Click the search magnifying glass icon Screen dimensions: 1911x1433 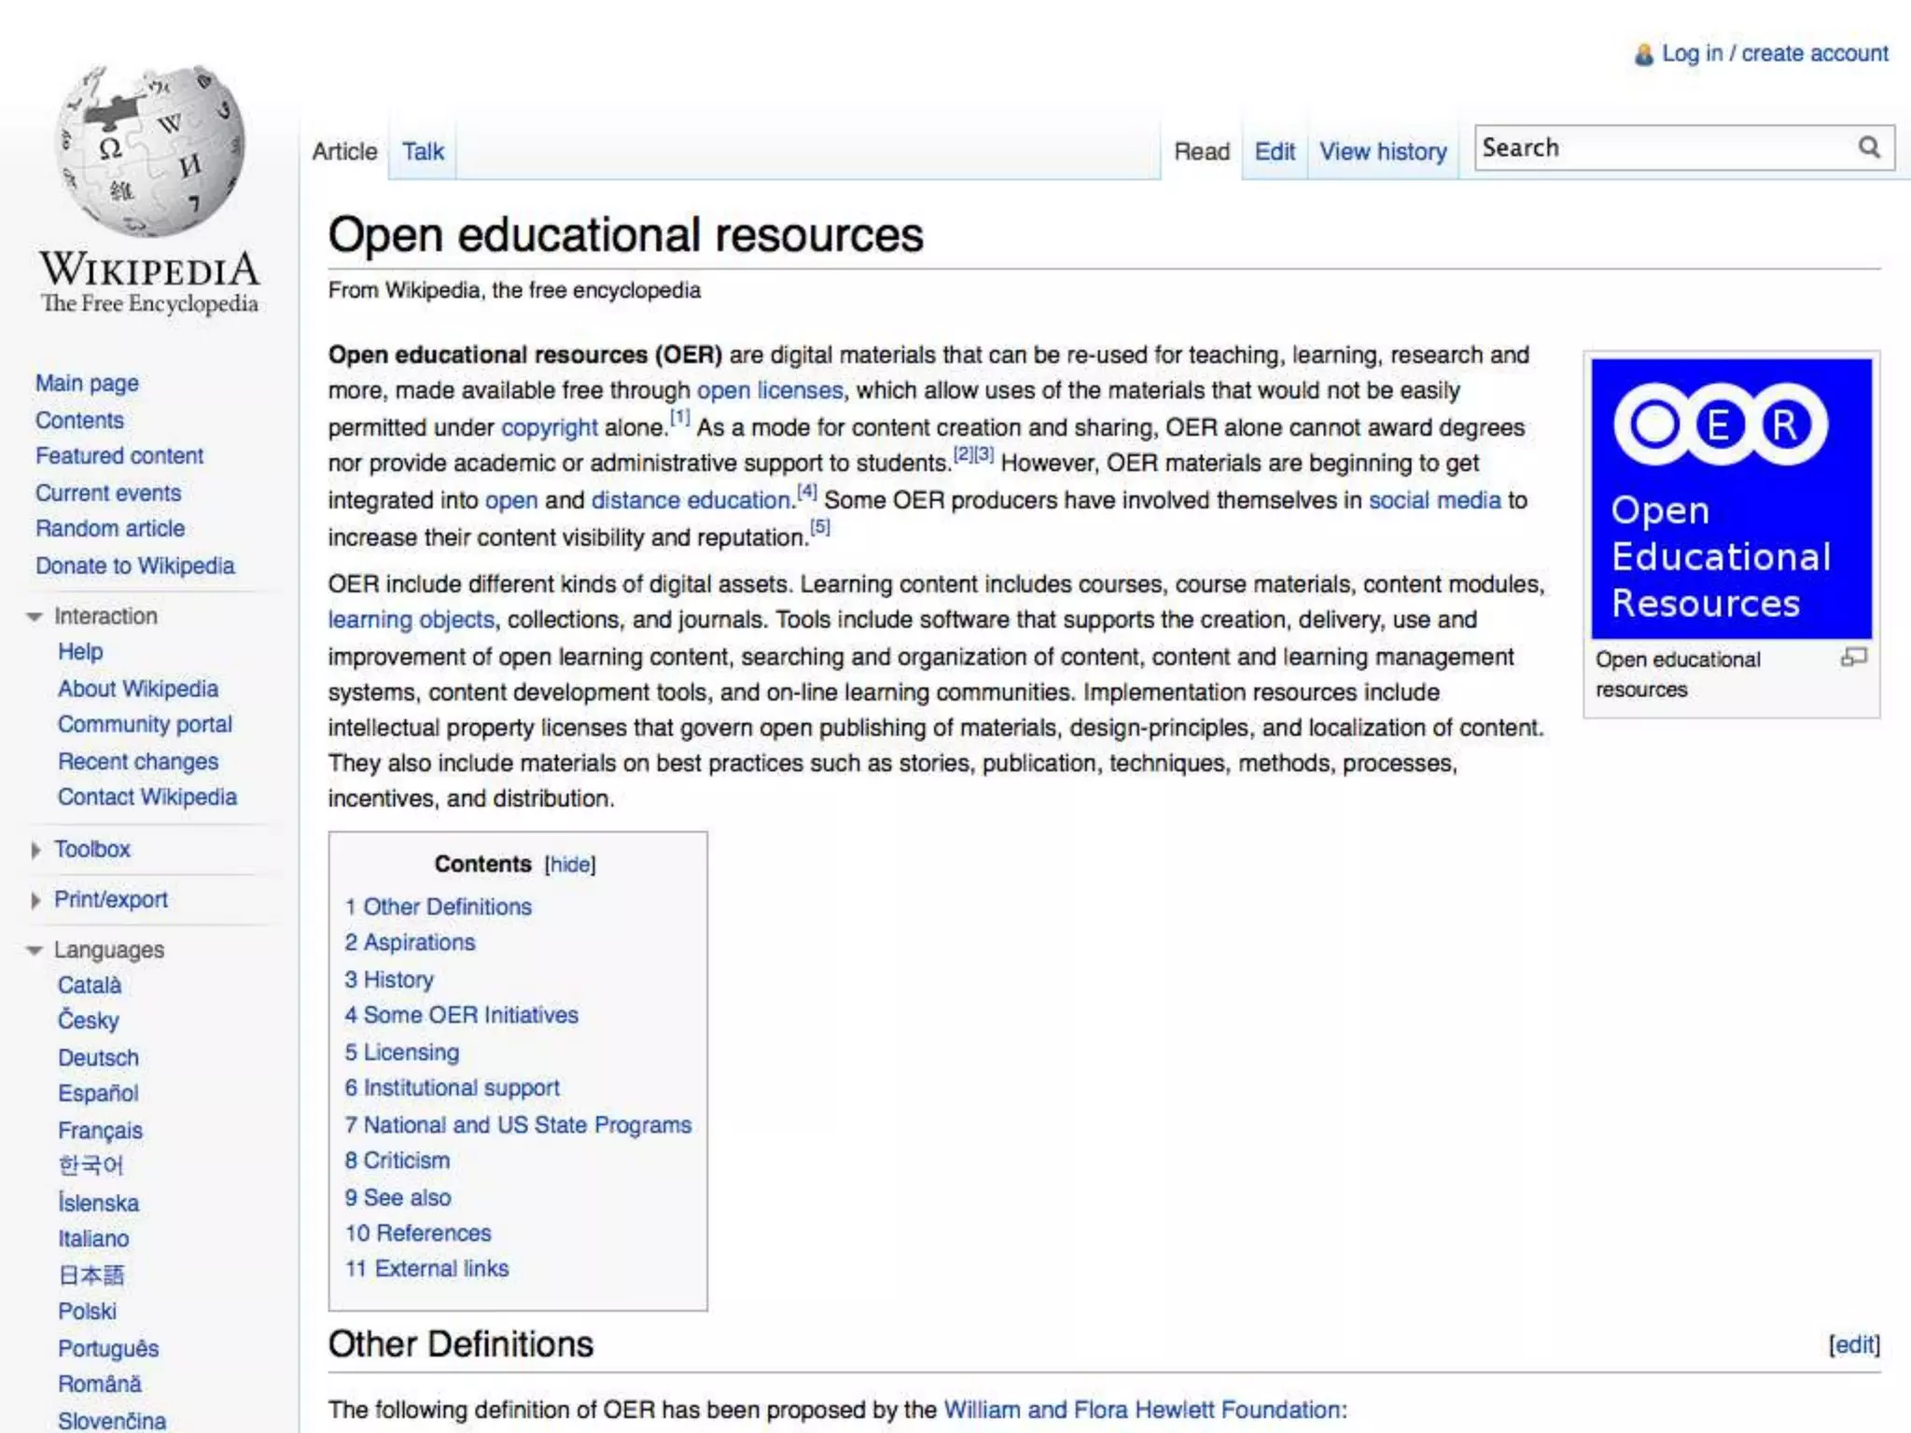pos(1868,147)
